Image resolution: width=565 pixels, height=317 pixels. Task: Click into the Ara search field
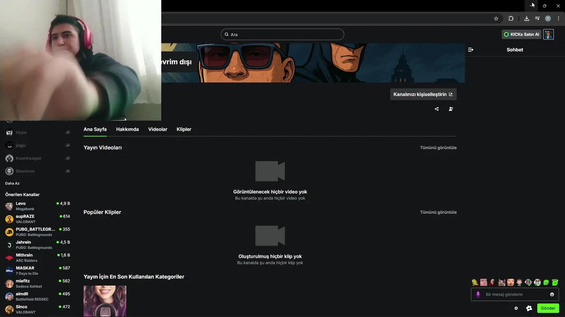[282, 34]
